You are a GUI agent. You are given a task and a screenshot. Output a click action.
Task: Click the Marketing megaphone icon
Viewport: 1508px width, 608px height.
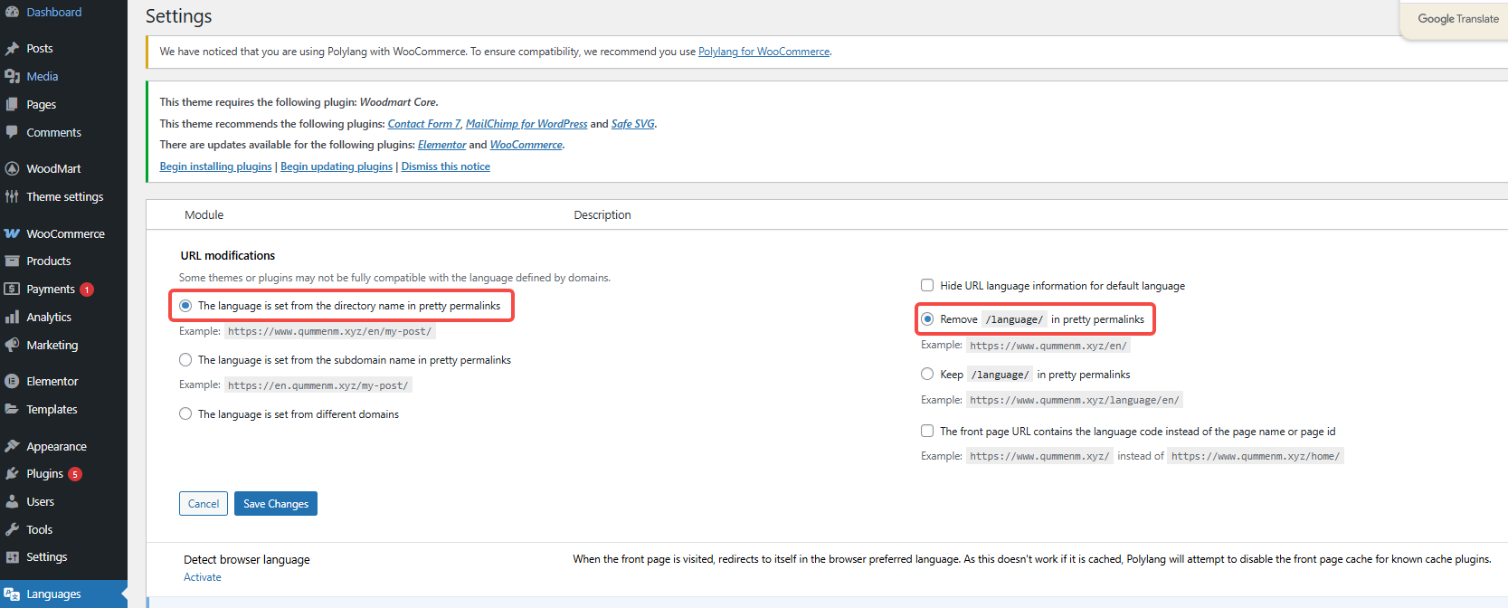point(12,346)
